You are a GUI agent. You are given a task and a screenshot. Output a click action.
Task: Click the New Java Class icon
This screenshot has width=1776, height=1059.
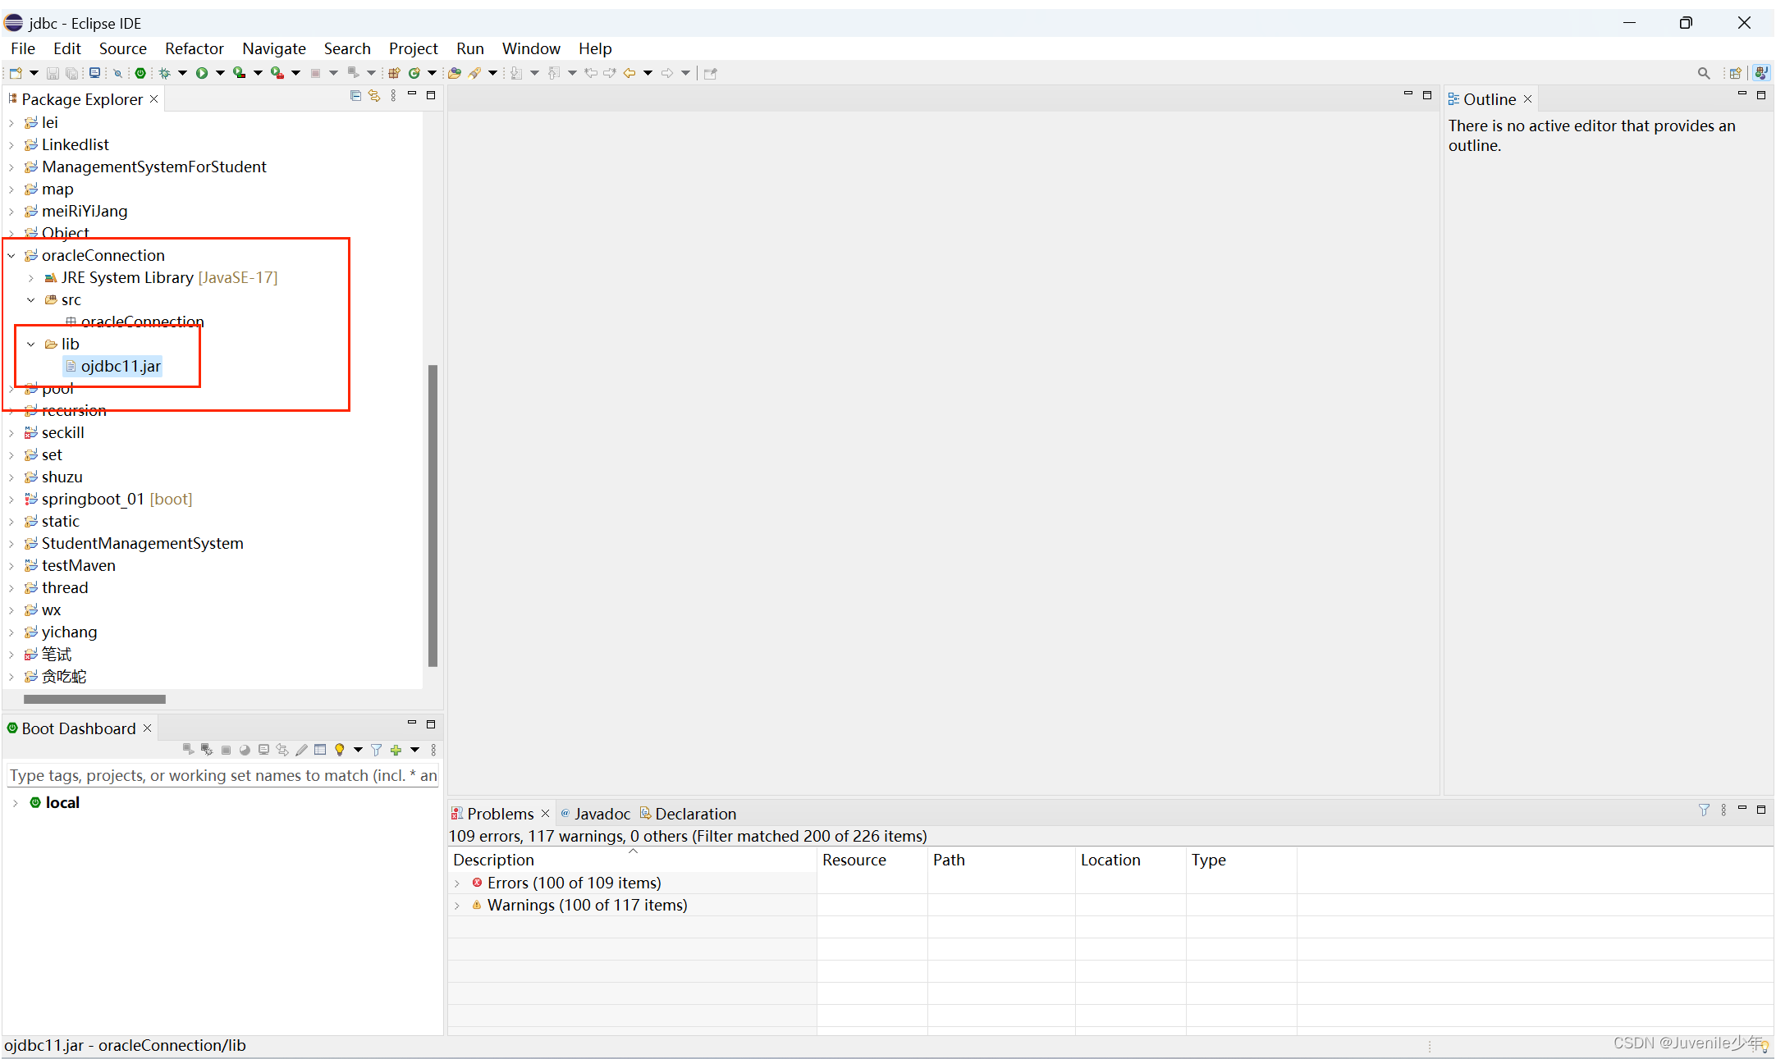(414, 73)
